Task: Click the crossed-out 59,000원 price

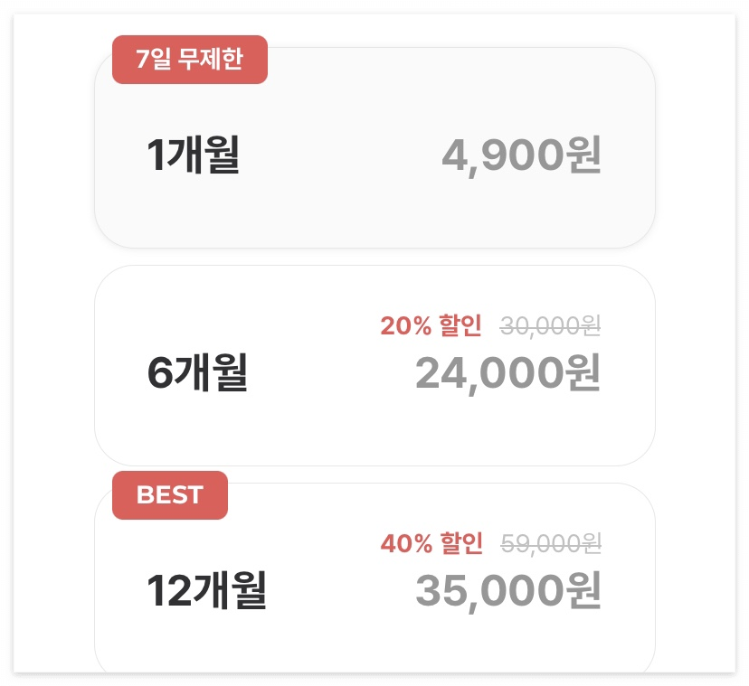Action: [x=551, y=544]
